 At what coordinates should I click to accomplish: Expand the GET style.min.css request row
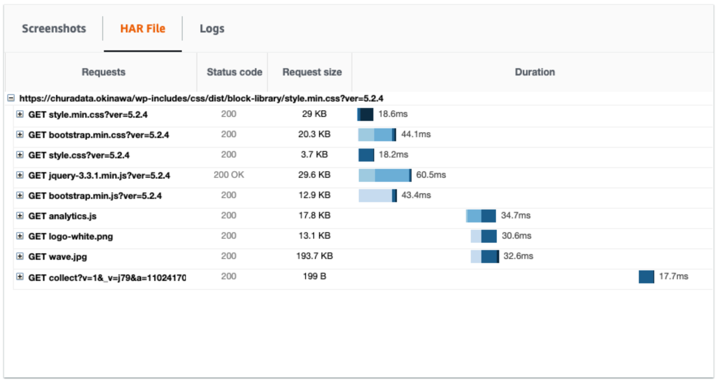coord(20,114)
